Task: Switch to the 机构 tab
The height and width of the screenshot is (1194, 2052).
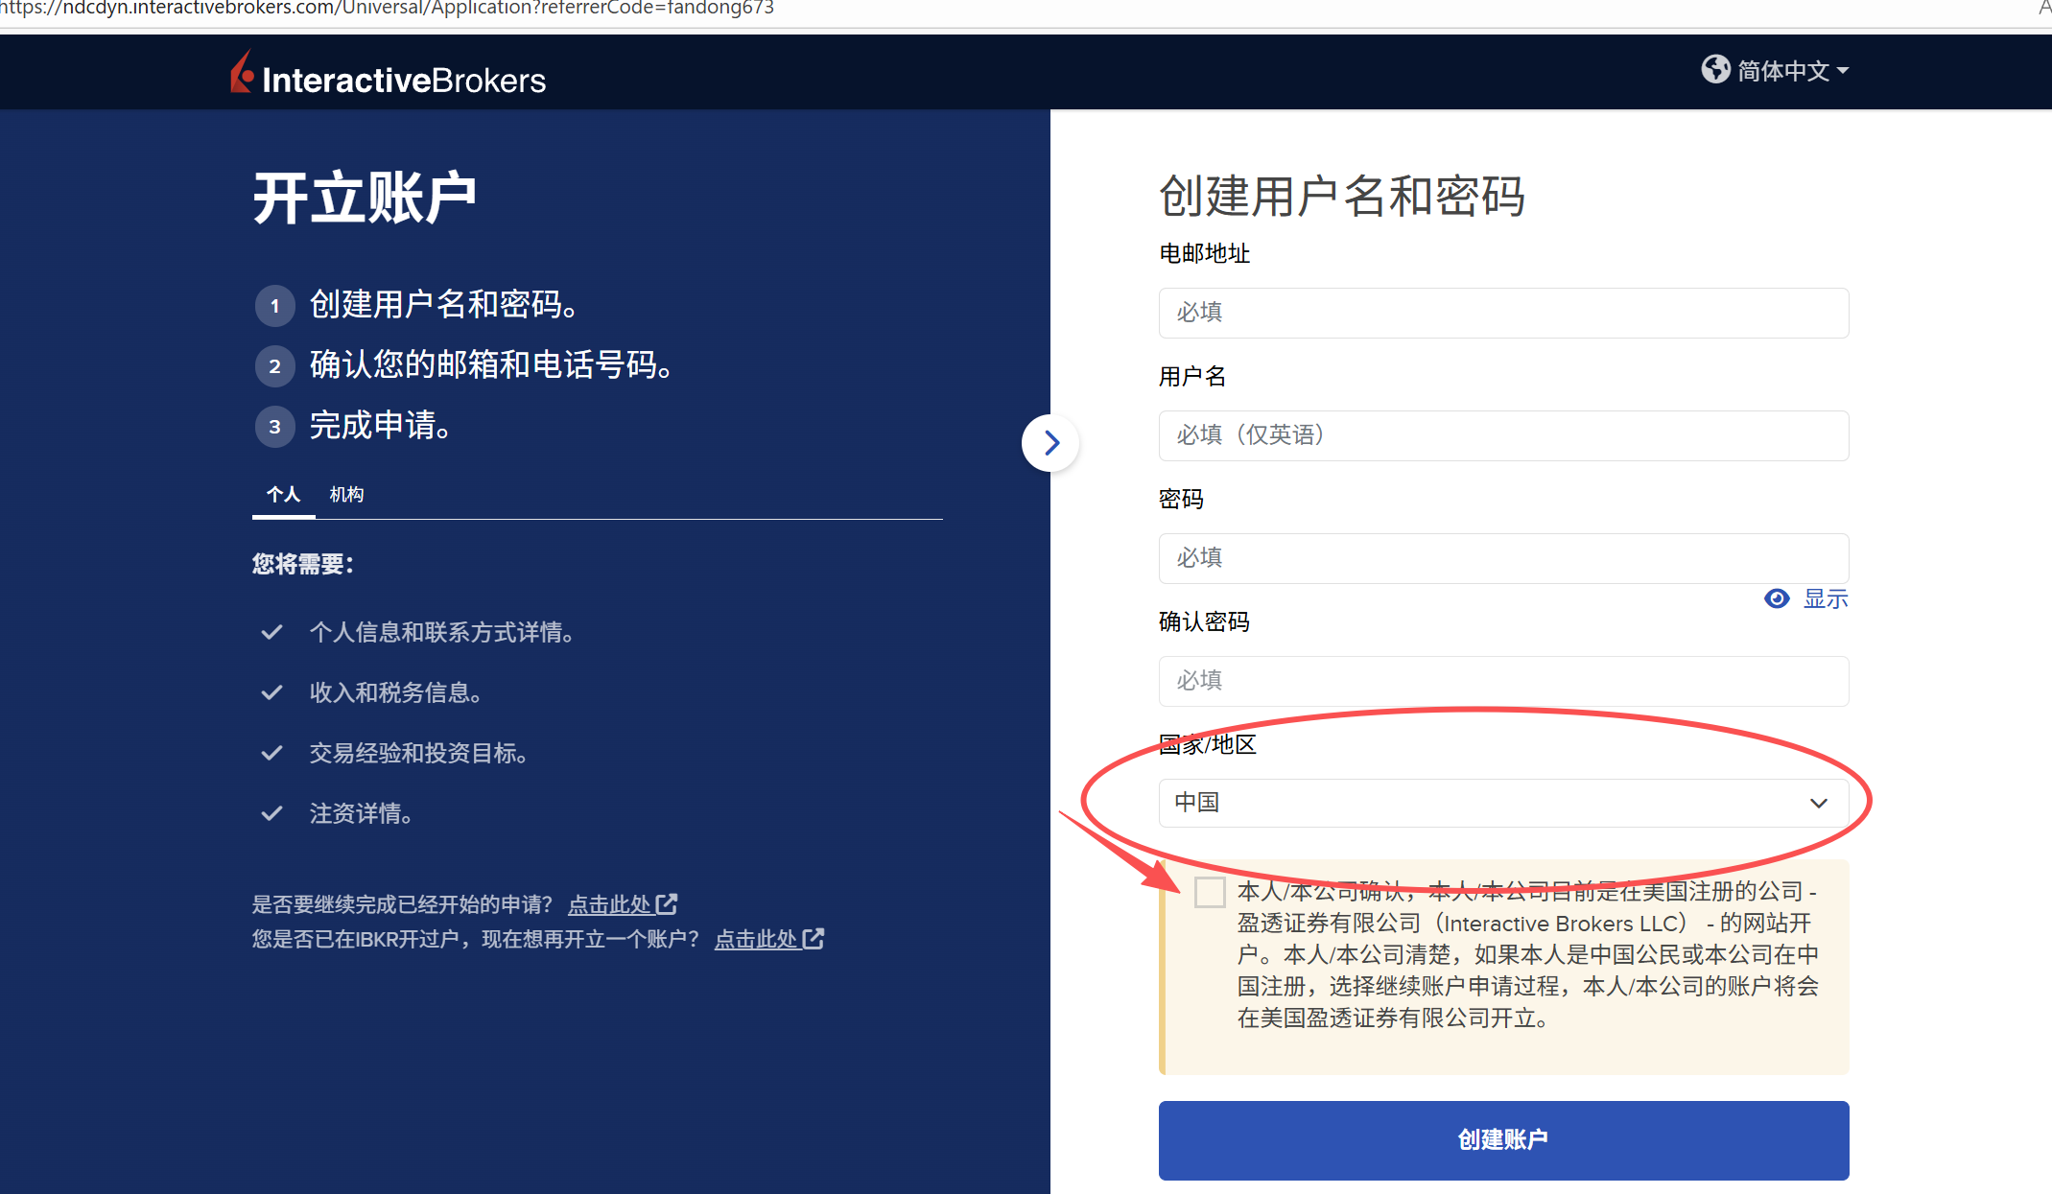Action: pyautogui.click(x=346, y=494)
